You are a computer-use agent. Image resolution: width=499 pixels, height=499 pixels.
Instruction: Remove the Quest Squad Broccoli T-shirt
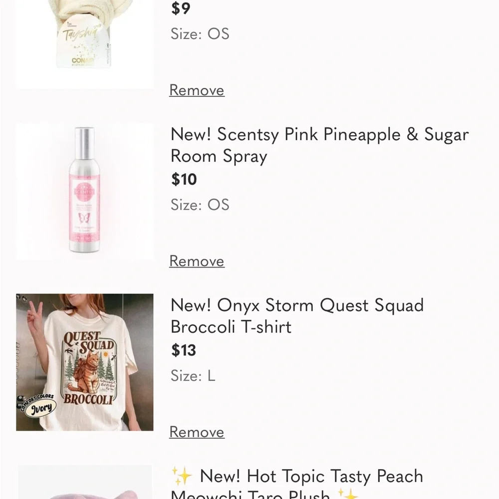[x=197, y=432]
